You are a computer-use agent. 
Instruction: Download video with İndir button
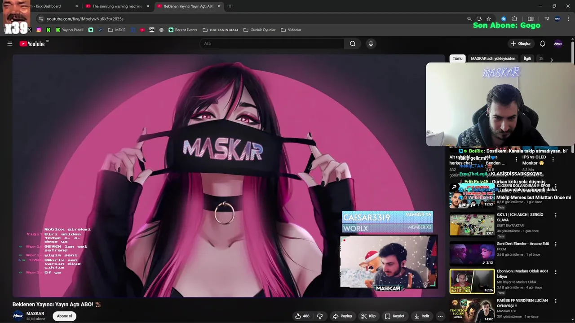421,316
